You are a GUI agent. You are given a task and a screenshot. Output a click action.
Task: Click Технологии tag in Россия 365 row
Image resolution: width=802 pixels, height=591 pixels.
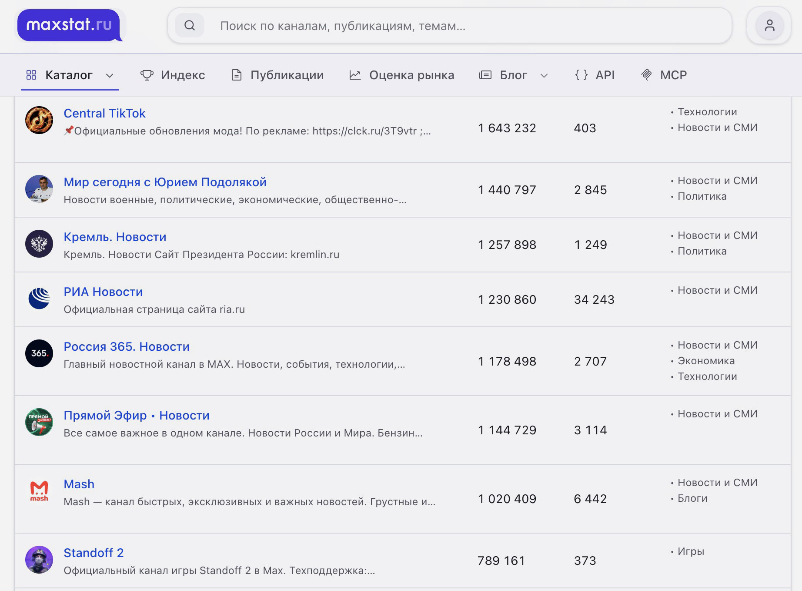point(707,376)
